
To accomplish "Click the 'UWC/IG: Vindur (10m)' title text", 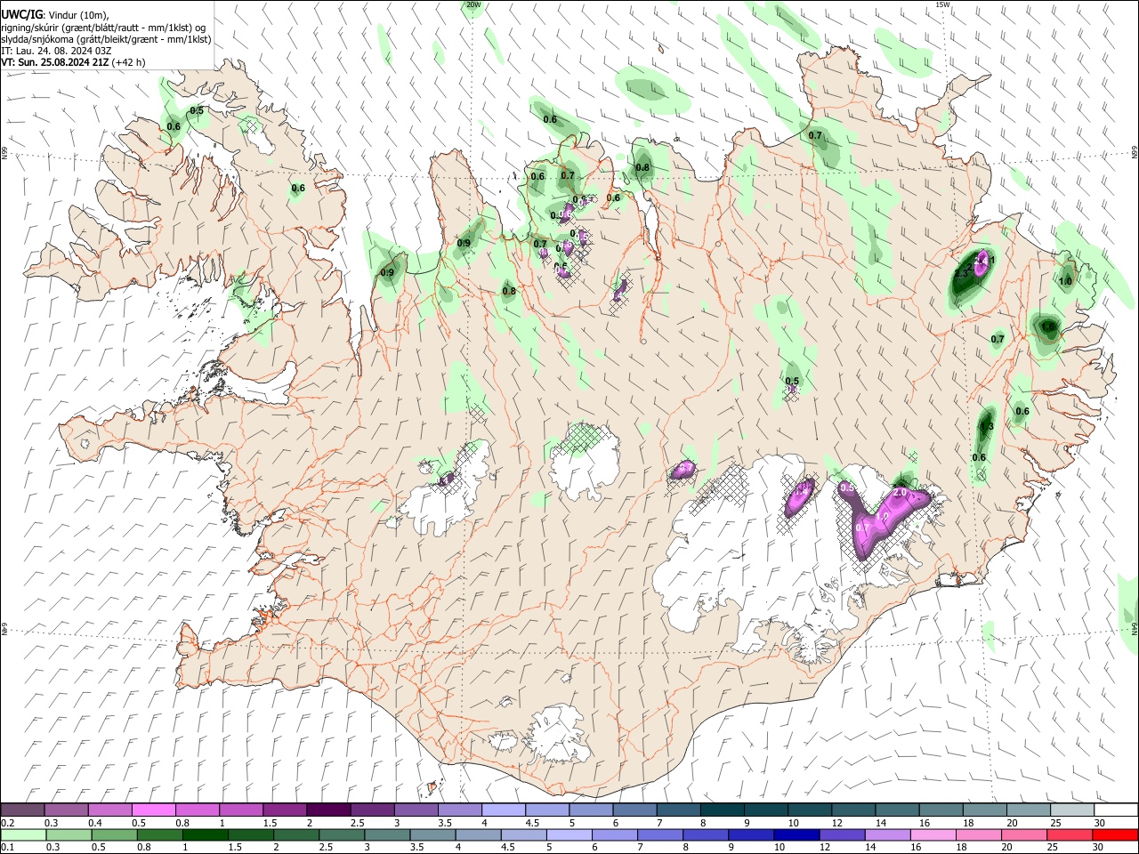I will coord(55,14).
